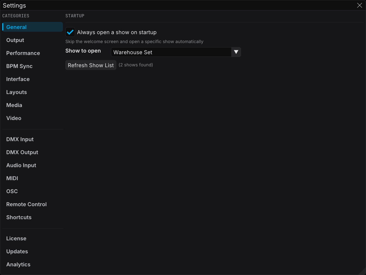Select the General category
This screenshot has height=275, width=366.
(33, 27)
